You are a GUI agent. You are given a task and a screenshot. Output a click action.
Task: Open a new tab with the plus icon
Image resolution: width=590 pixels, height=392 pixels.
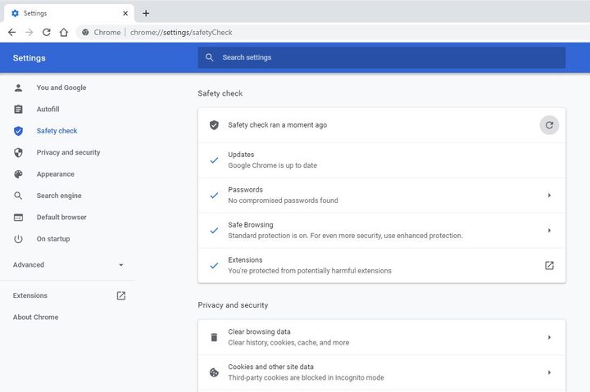pos(146,14)
